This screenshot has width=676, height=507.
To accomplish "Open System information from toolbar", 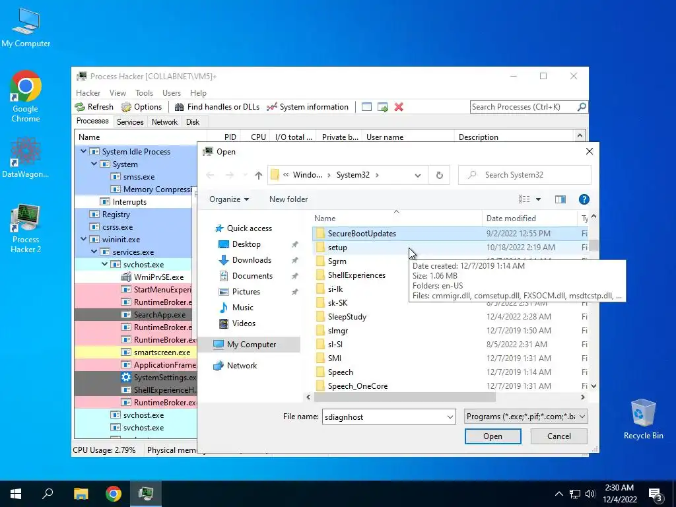I will coord(308,107).
